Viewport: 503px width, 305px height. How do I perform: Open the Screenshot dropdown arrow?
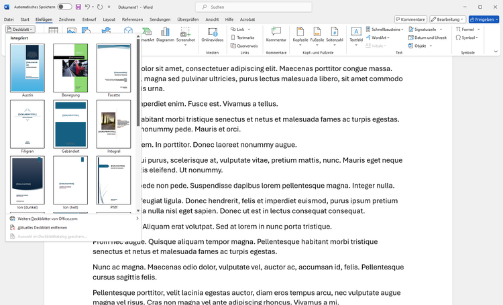tap(185, 45)
